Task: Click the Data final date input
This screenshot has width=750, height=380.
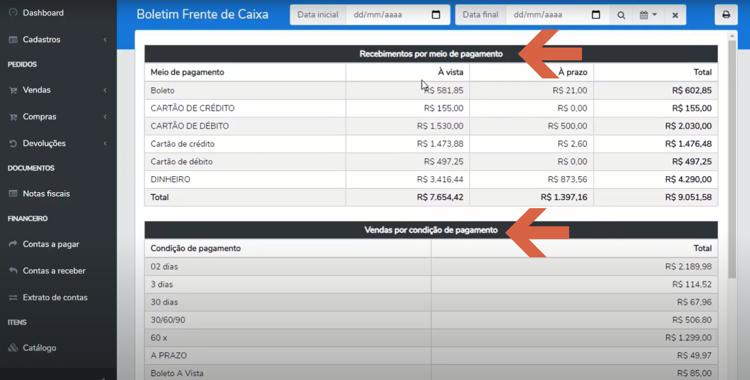Action: (558, 15)
